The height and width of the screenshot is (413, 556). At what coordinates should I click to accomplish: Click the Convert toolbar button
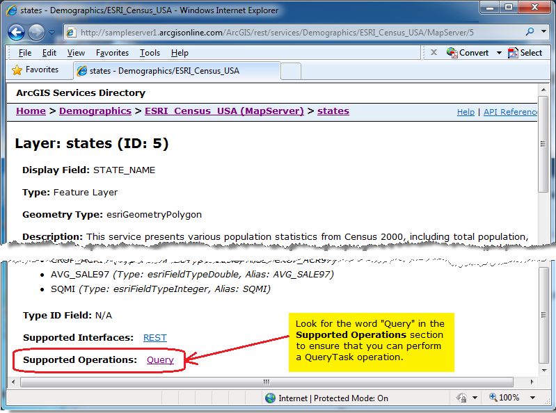point(468,53)
